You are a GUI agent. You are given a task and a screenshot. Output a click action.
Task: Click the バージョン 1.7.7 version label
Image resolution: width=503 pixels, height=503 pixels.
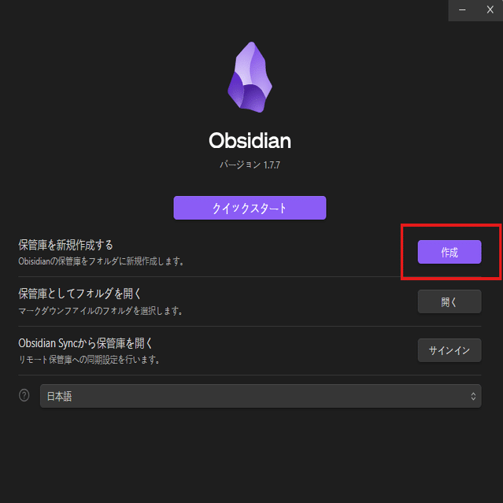[250, 165]
